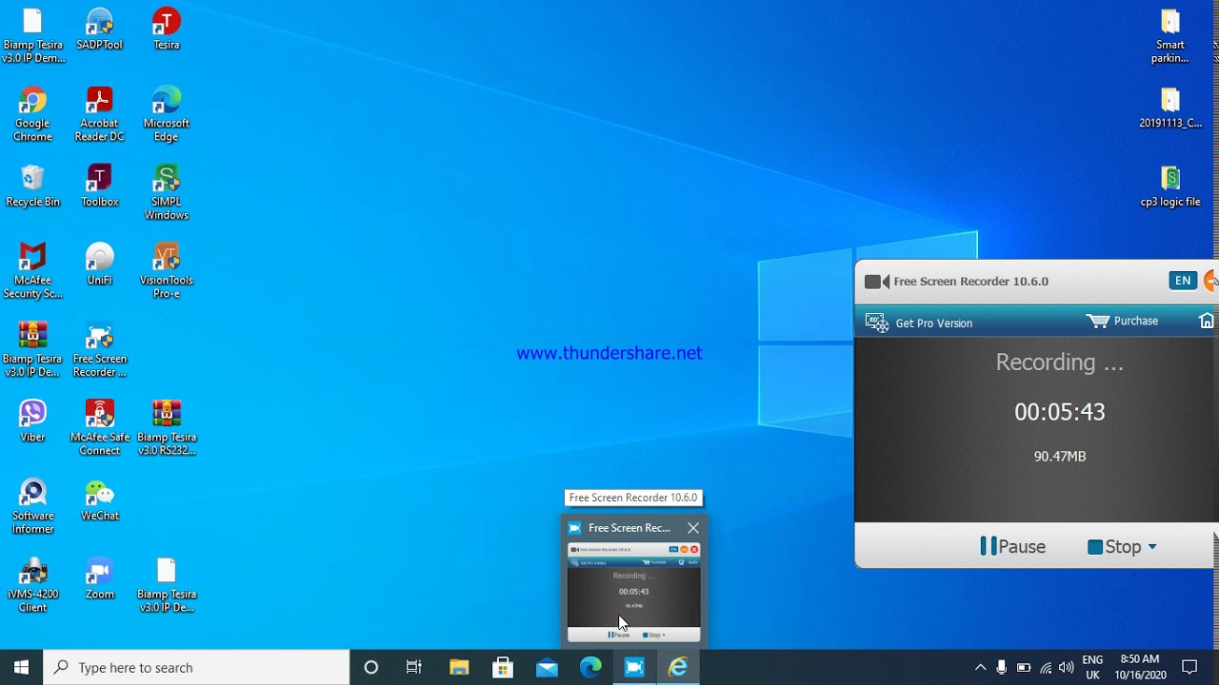Launch WeChat from the desktop
Viewport: 1219px width, 685px height.
[100, 500]
